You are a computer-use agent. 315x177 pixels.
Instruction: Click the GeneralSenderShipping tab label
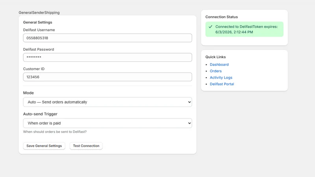(x=39, y=13)
